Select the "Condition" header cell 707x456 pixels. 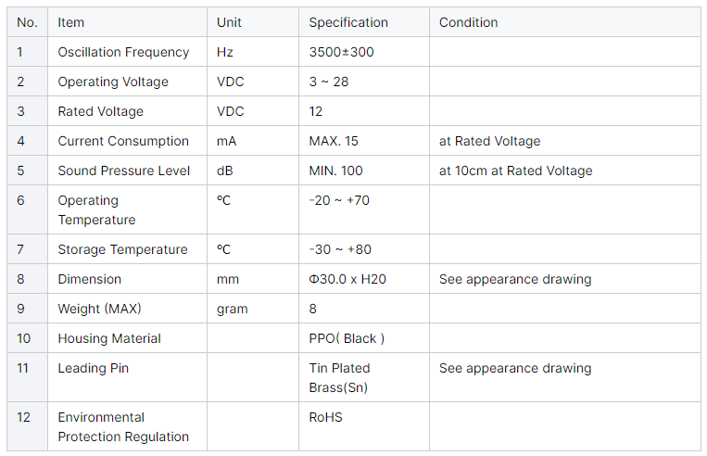[x=468, y=22]
